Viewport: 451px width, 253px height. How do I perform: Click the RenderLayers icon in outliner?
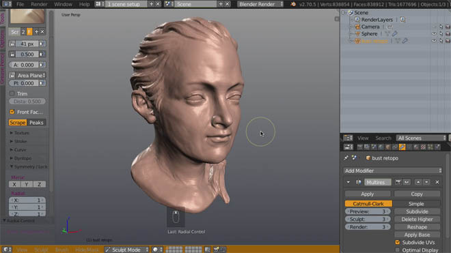pyautogui.click(x=357, y=20)
